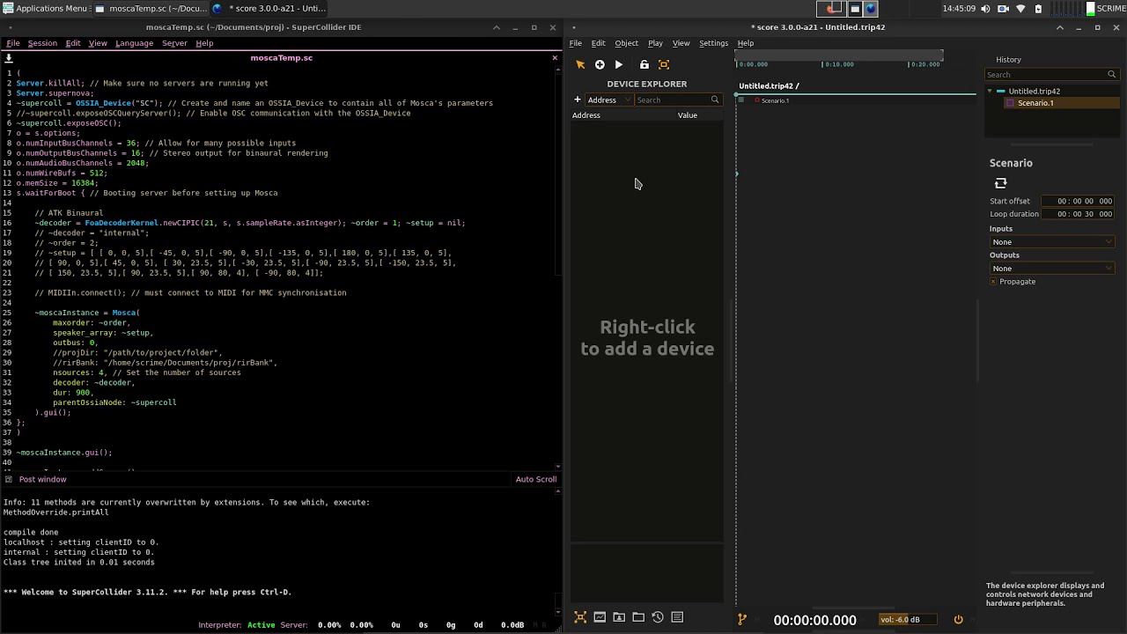Switch to score 3.0.0-a21 taskbar button
1127x634 pixels.
click(269, 9)
